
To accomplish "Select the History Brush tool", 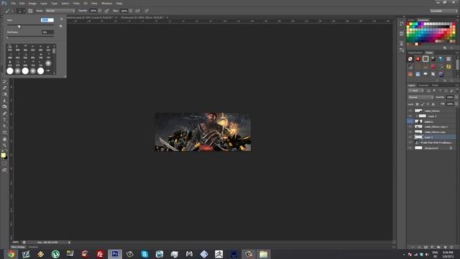I will [5, 81].
